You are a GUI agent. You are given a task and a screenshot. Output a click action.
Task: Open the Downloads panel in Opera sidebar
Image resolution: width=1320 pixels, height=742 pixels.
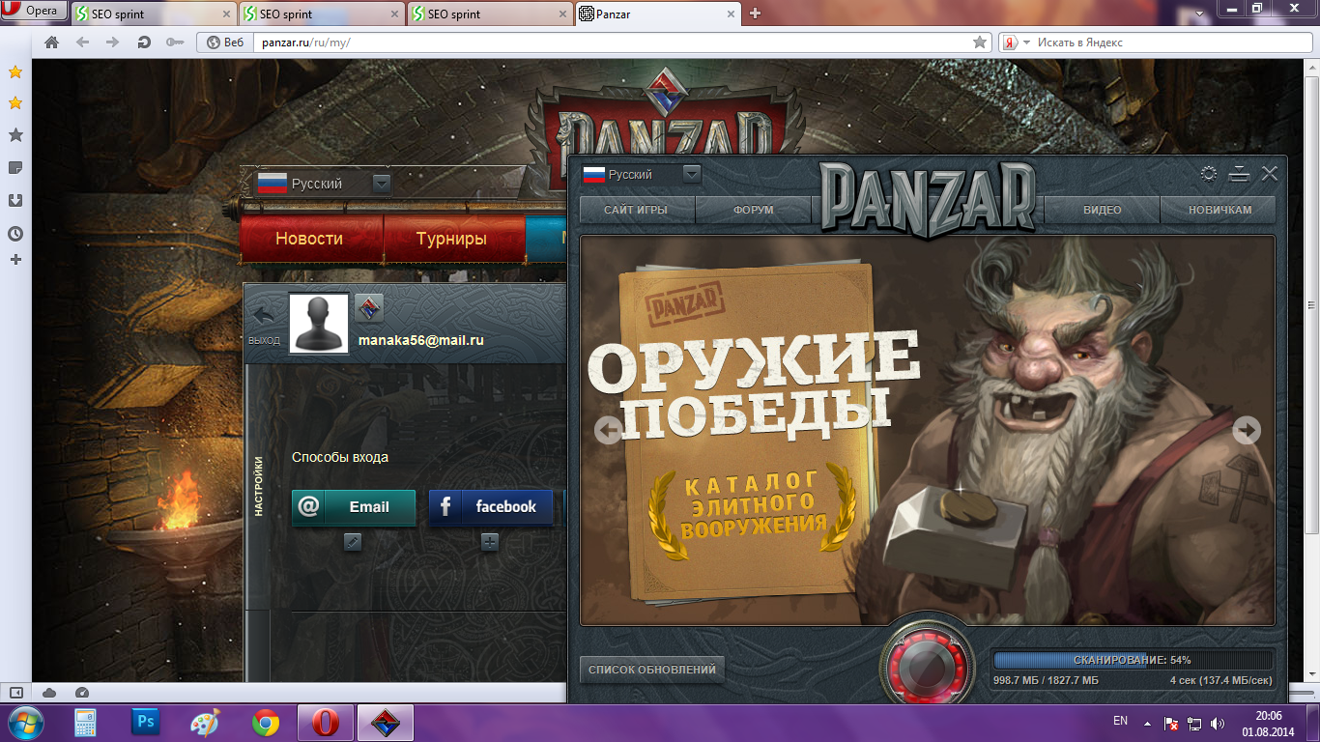tap(15, 201)
